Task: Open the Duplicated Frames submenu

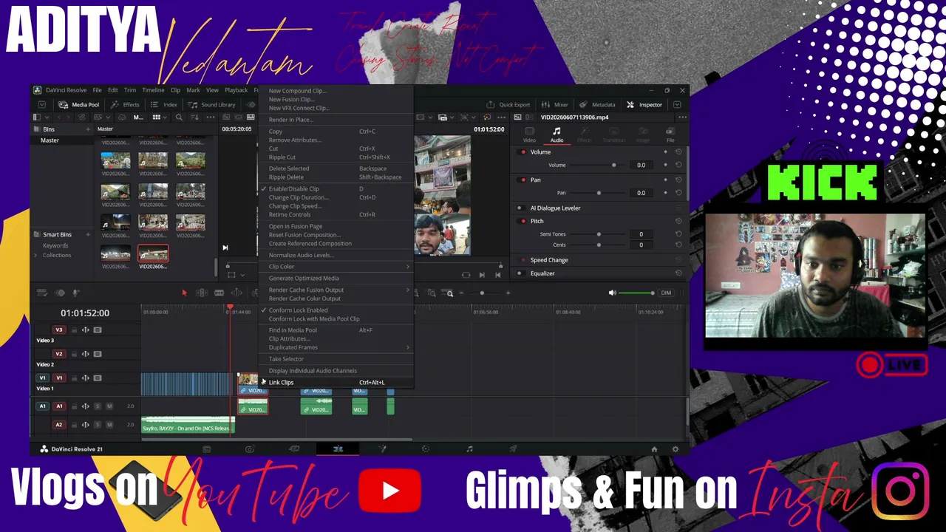Action: (x=335, y=347)
